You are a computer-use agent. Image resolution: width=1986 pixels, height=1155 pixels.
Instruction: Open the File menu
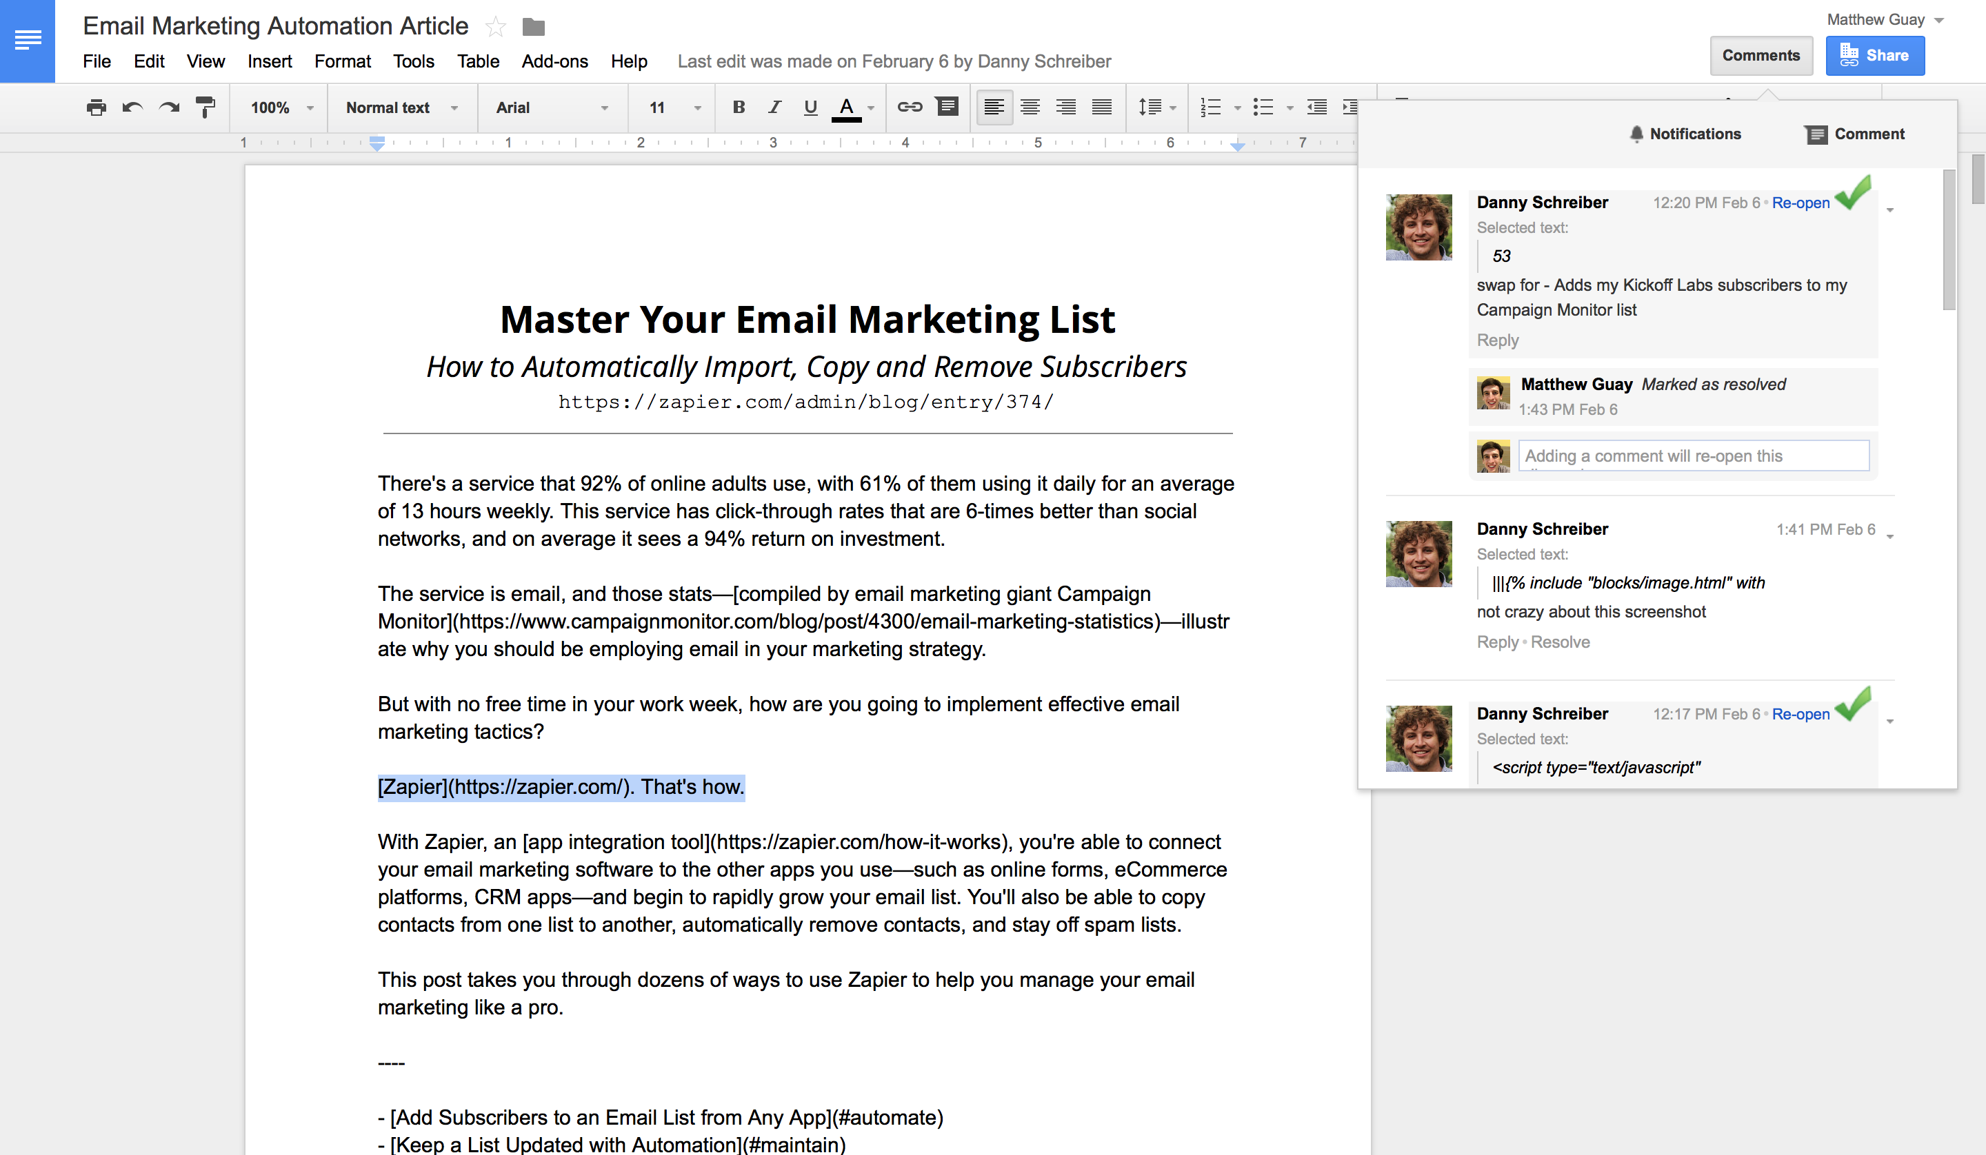[x=97, y=61]
